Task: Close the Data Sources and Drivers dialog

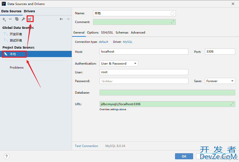Action: (x=233, y=4)
